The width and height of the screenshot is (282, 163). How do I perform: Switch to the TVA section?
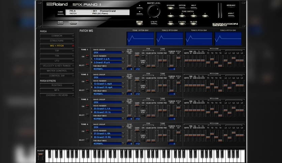(x=57, y=56)
